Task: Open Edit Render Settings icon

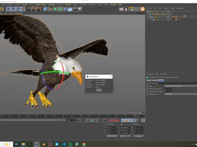Action: pos(39,9)
